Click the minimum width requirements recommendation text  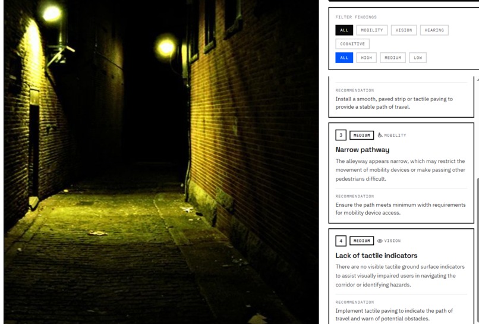[401, 209]
